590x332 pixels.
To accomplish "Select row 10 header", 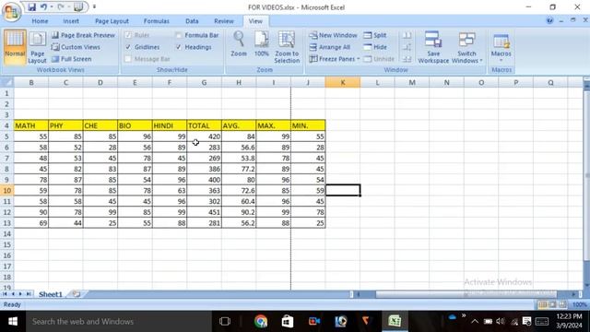I will point(6,191).
